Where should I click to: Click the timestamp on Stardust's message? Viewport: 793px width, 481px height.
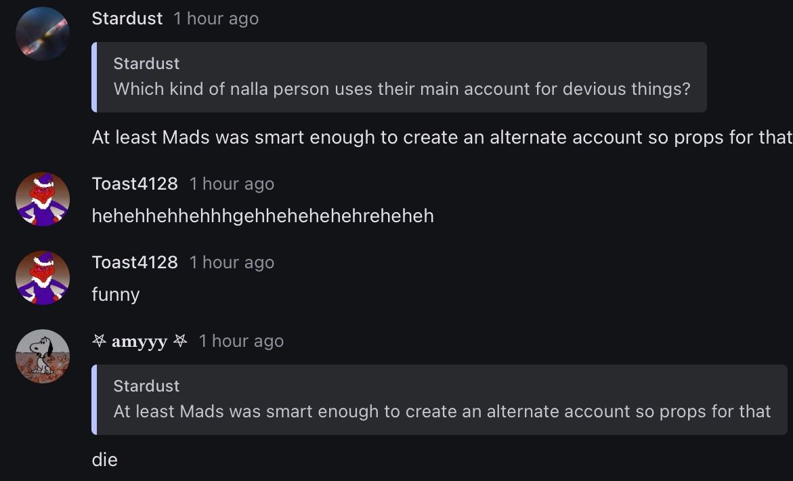tap(216, 18)
